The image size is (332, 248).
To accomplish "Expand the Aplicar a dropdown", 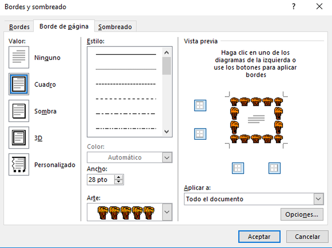I will [x=318, y=199].
